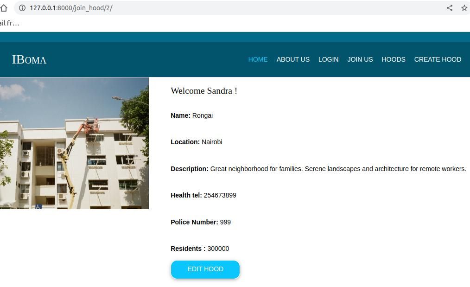Click the IBoma site logo
The image size is (470, 287).
[29, 60]
